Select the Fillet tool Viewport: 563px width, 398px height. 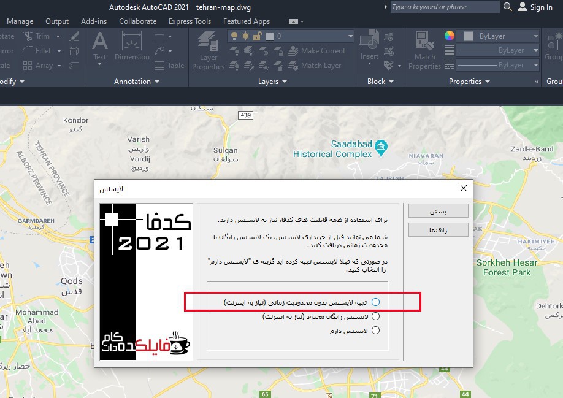(37, 51)
